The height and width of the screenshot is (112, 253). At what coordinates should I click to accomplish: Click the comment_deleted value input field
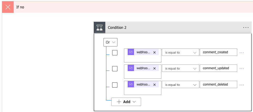(218, 84)
